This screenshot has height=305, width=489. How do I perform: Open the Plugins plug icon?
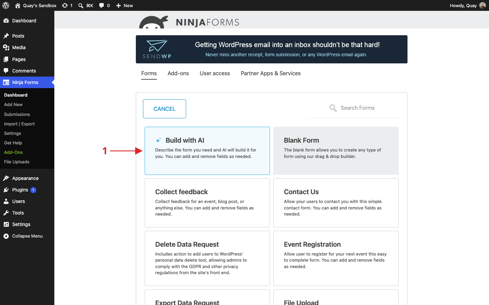point(6,190)
